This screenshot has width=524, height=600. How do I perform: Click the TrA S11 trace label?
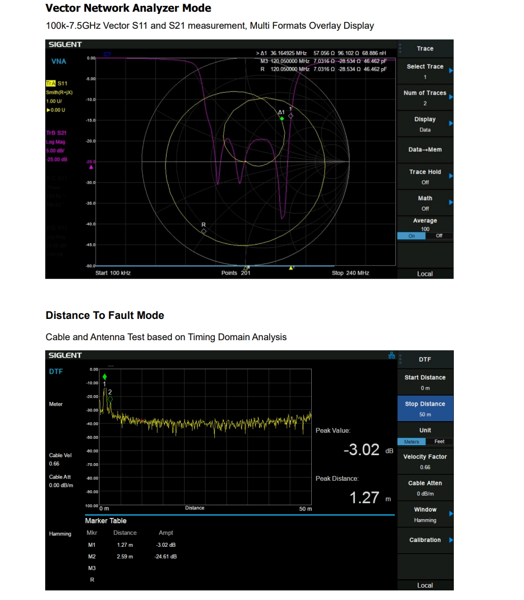pos(56,83)
